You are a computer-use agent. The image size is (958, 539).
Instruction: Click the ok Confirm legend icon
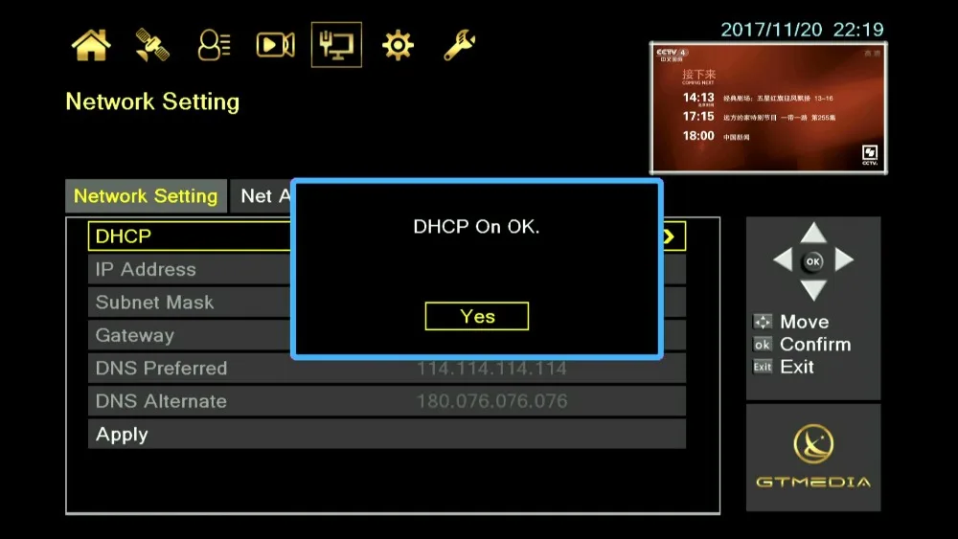pyautogui.click(x=763, y=345)
